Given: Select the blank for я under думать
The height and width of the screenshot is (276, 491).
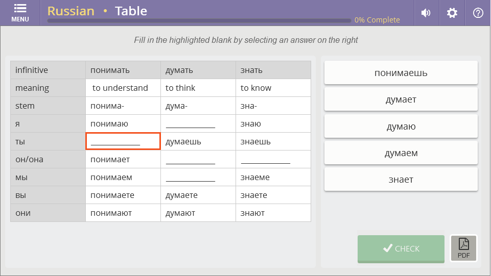Looking at the screenshot, I should [x=198, y=123].
